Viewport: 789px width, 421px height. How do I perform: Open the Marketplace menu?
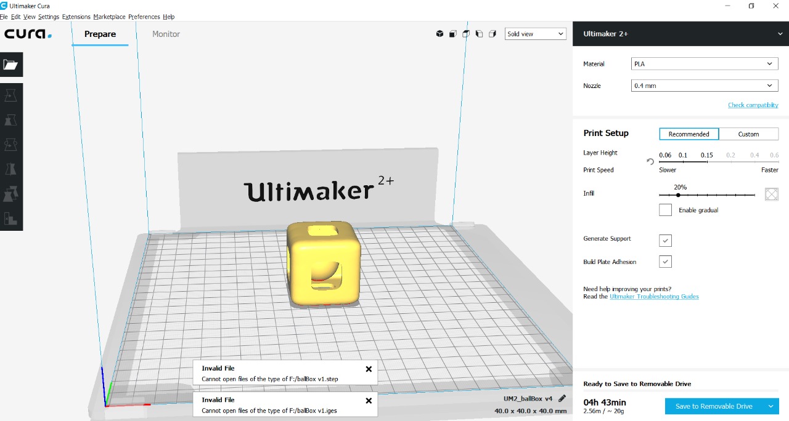[110, 17]
